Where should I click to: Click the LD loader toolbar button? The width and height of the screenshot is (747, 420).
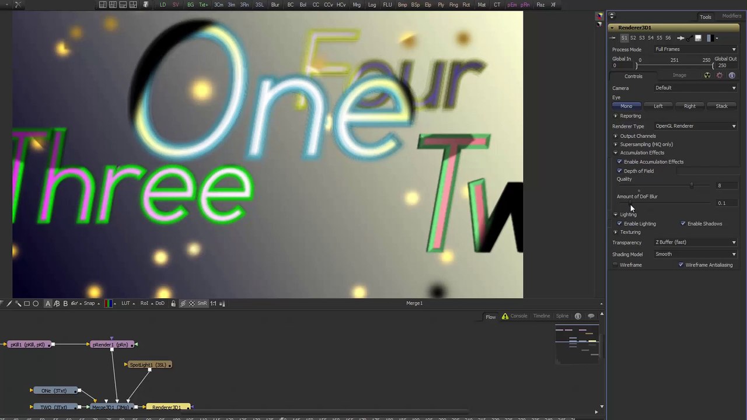(163, 5)
